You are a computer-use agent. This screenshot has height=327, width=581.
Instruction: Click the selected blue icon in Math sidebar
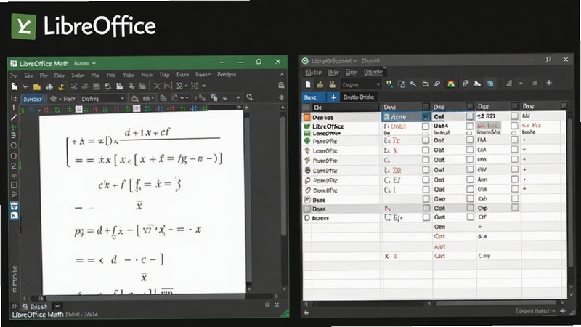click(x=14, y=206)
